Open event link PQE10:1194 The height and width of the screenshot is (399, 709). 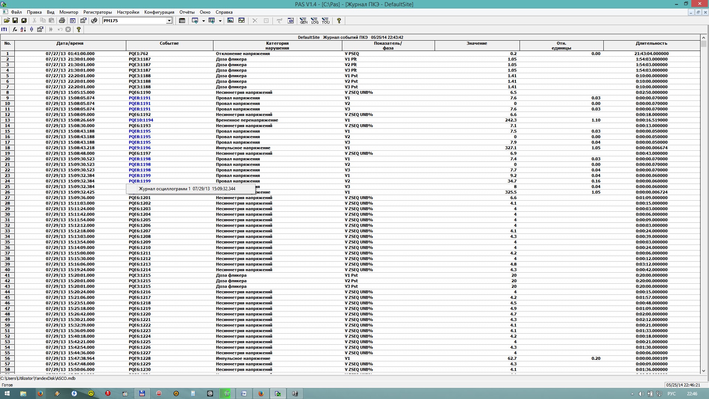tap(141, 120)
